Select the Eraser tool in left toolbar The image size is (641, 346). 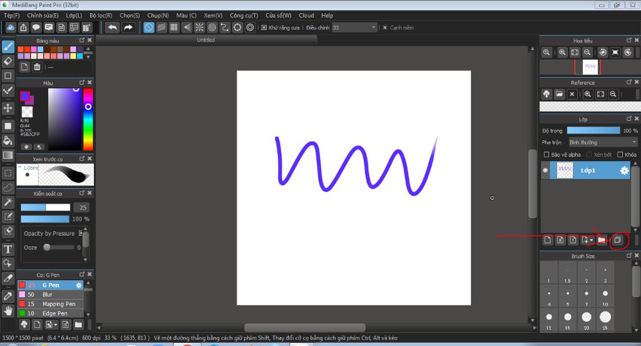(8, 61)
